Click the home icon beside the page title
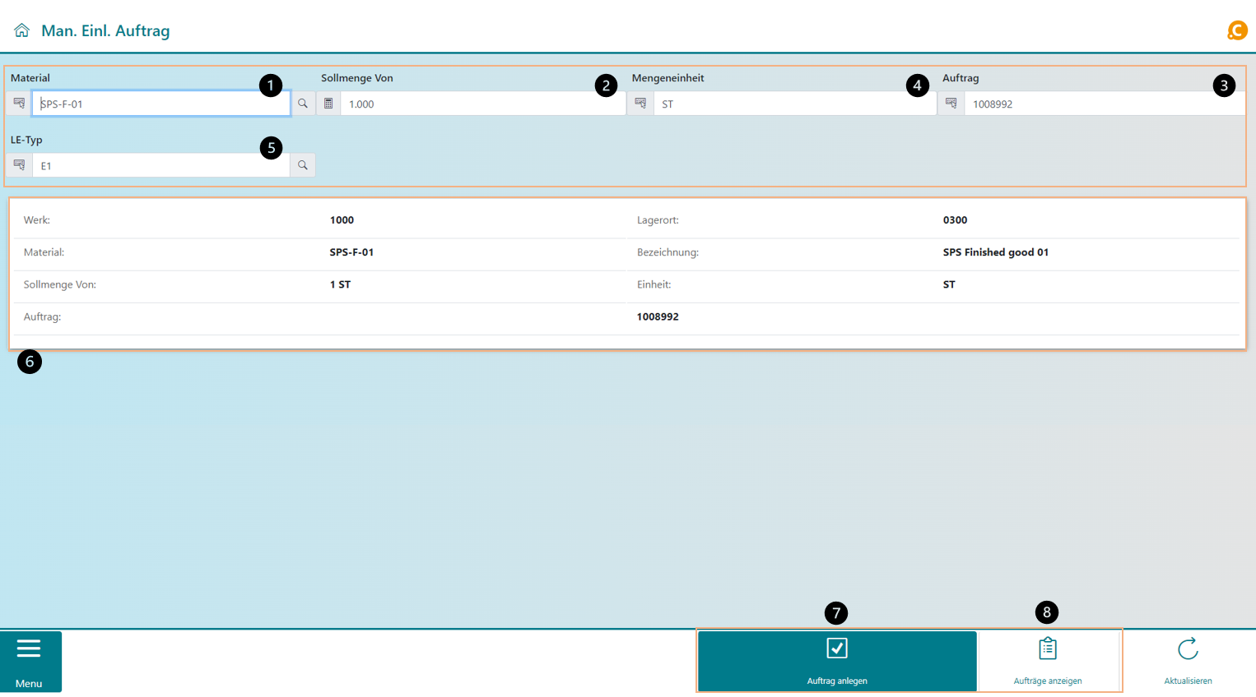1256x697 pixels. [21, 30]
